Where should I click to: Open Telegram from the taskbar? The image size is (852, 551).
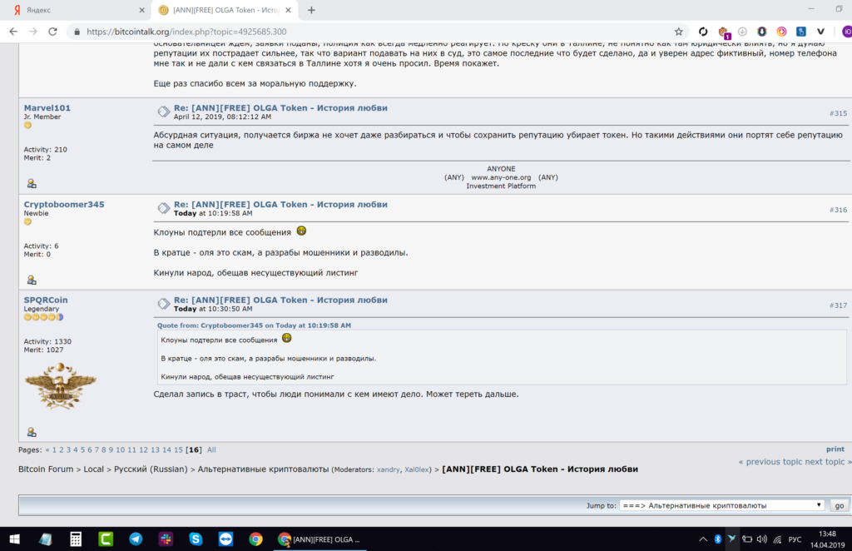(x=136, y=539)
